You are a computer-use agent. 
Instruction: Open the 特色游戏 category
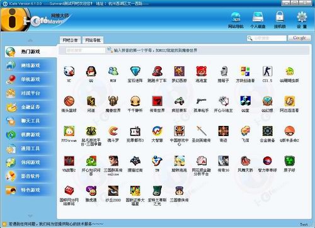pyautogui.click(x=31, y=190)
